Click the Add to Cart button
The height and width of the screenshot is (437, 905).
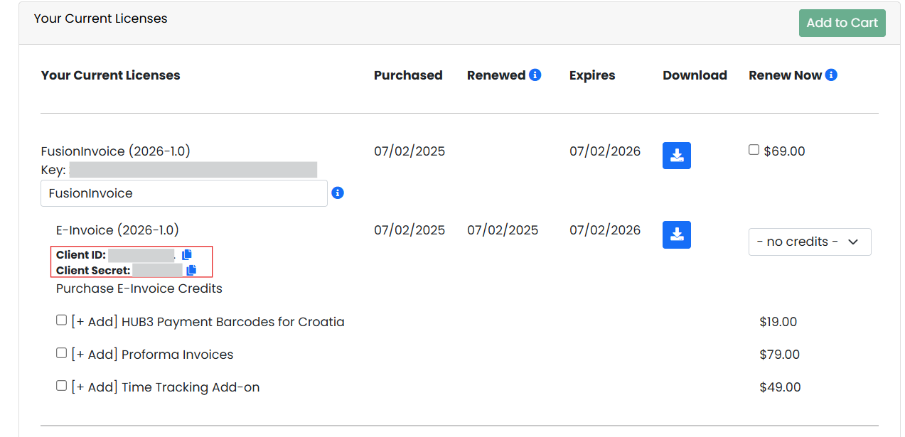(x=842, y=23)
